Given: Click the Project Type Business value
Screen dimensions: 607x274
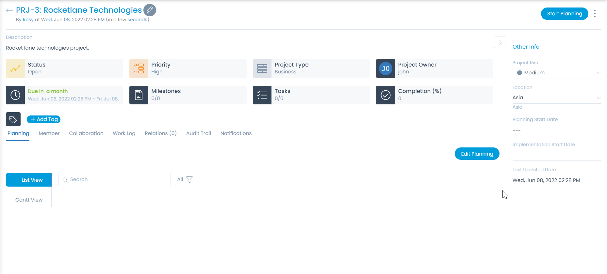Looking at the screenshot, I should tap(286, 72).
